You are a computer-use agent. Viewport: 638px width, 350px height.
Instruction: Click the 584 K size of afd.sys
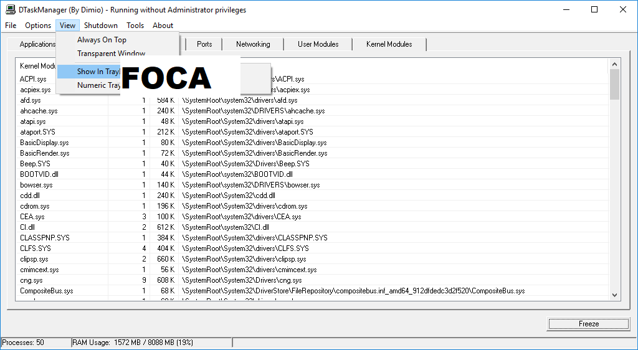click(166, 100)
